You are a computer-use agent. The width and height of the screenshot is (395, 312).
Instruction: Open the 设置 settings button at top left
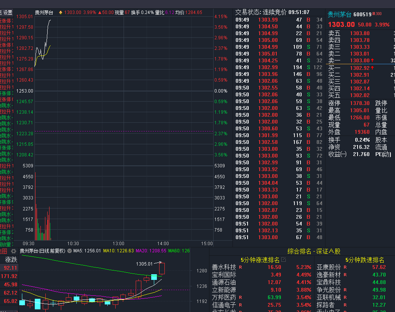click(8, 12)
